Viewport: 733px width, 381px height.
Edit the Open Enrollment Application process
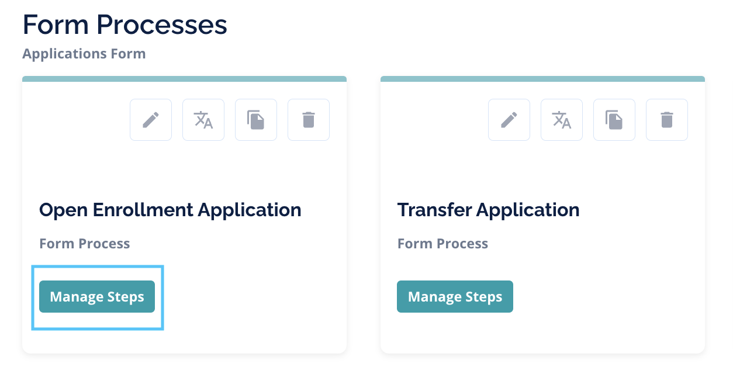tap(151, 120)
